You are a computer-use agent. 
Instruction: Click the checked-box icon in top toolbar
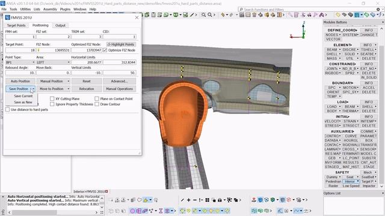click(x=185, y=15)
